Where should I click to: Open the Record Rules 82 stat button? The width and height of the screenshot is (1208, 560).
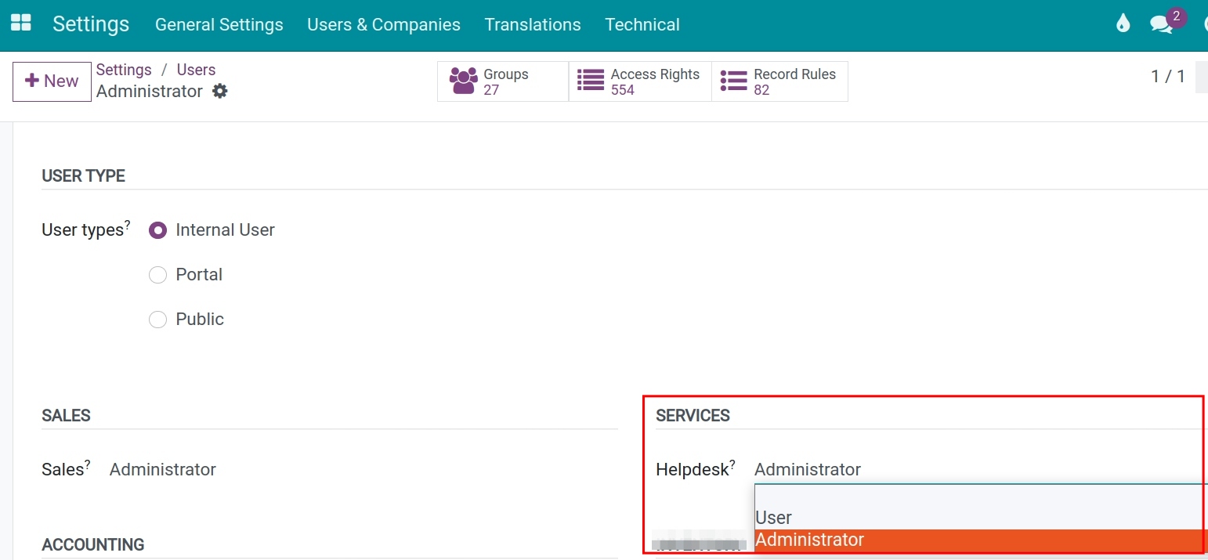[x=779, y=81]
